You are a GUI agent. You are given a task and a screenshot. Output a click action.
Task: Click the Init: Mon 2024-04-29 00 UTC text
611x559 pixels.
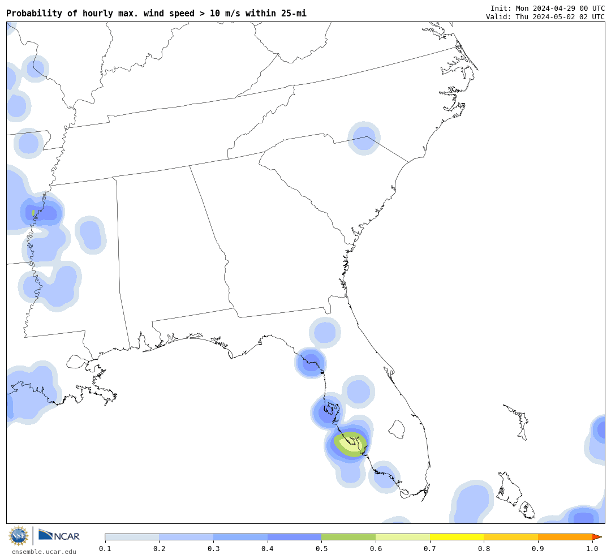548,8
